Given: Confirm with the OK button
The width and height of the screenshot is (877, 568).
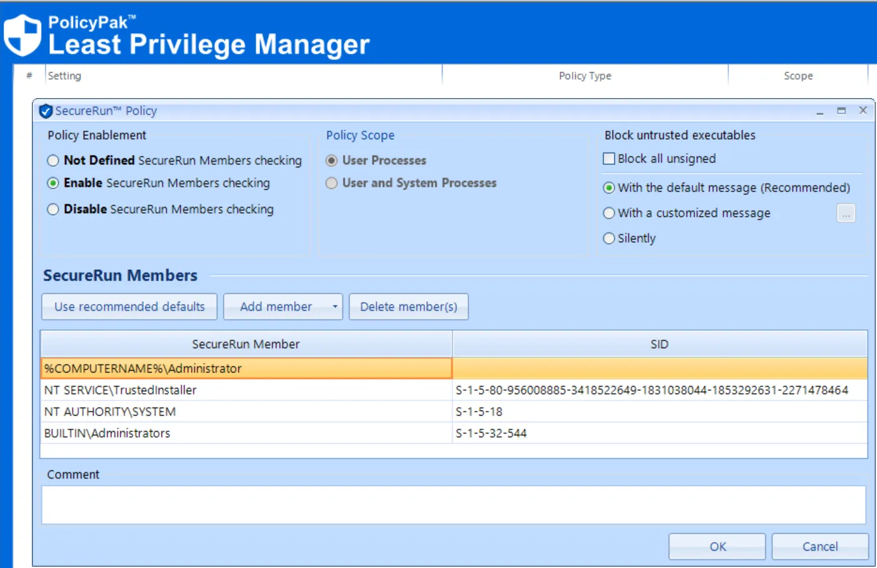Looking at the screenshot, I should 718,547.
